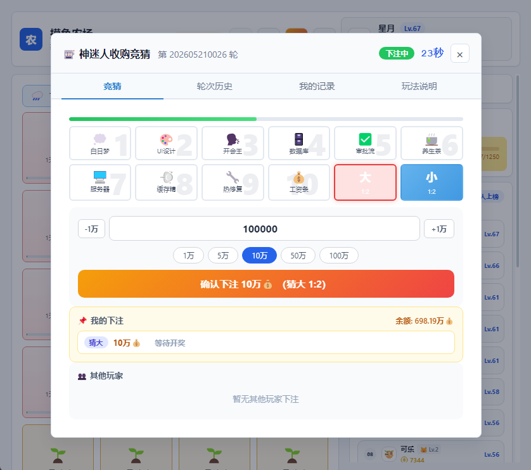Click the green countdown progress bar
The height and width of the screenshot is (470, 531).
(163, 119)
